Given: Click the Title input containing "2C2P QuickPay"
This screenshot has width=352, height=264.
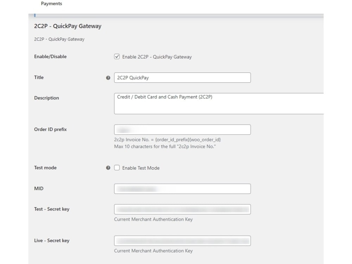Looking at the screenshot, I should click(183, 77).
